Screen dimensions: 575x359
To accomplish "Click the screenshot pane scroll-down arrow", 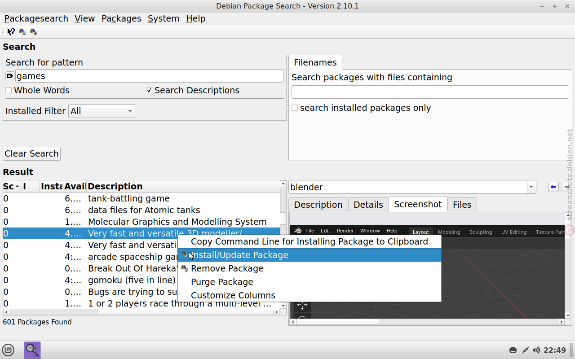I will tap(569, 315).
